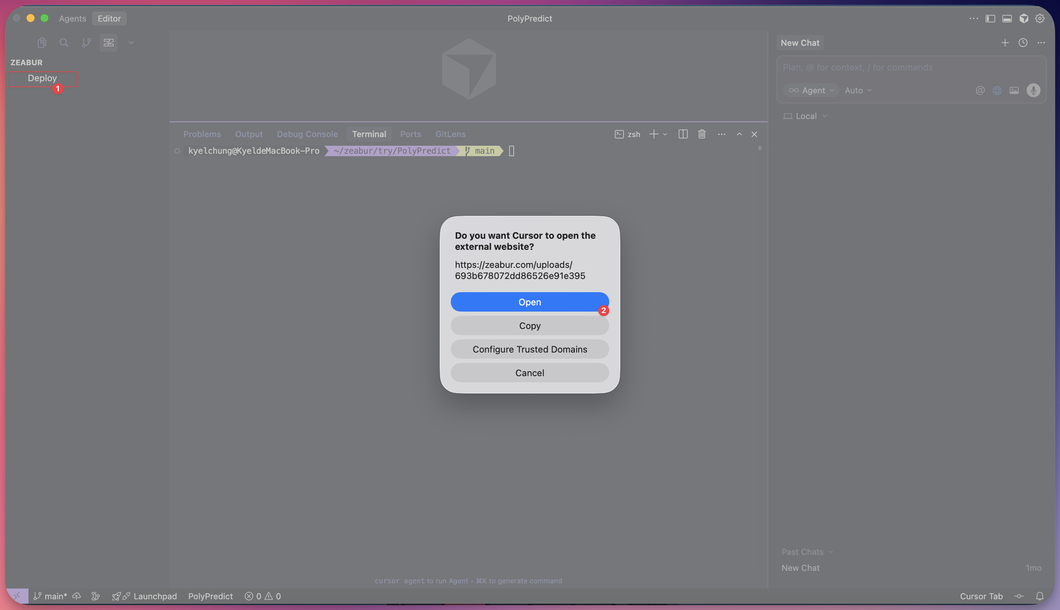The height and width of the screenshot is (610, 1060).
Task: Click the Open button in dialog
Action: pyautogui.click(x=530, y=302)
